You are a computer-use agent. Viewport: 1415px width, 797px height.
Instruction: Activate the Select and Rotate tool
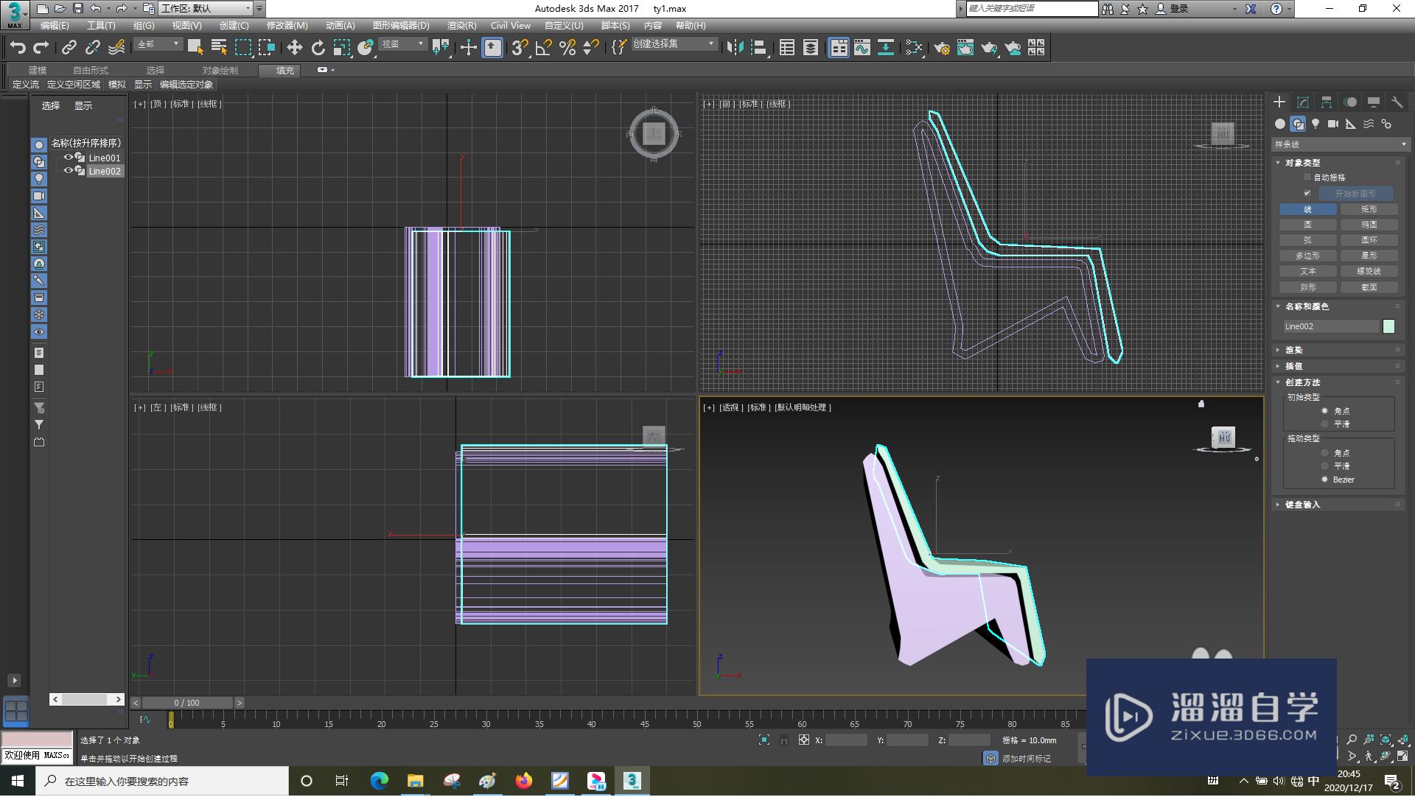coord(318,48)
